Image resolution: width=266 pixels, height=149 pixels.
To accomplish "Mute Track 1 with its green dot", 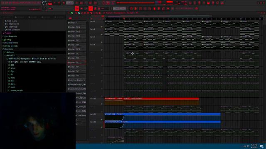I will (x=102, y=26).
